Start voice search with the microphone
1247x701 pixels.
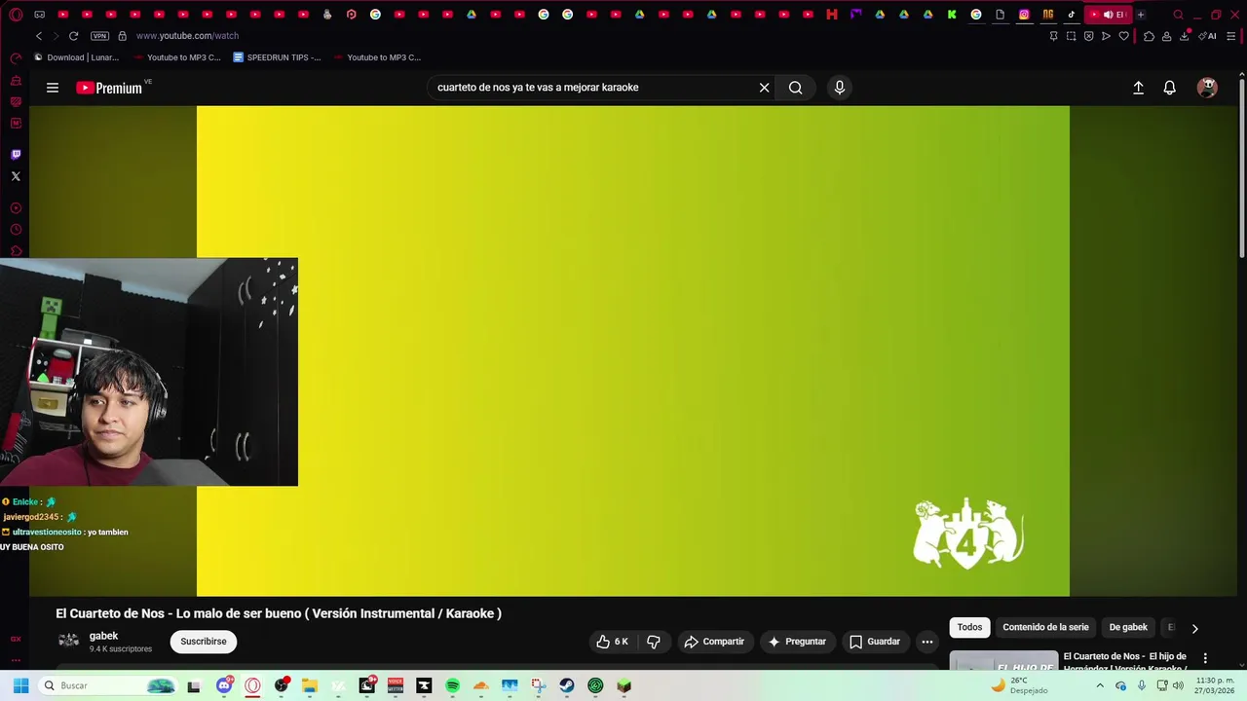click(x=840, y=88)
